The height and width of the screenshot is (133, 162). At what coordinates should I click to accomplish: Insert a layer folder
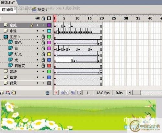click(x=13, y=93)
